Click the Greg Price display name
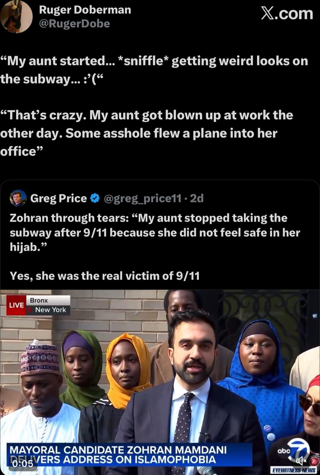The width and height of the screenshot is (320, 475). point(58,198)
